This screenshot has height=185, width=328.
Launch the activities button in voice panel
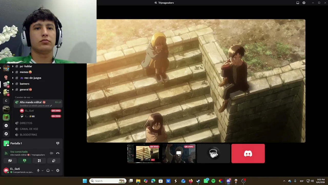click(x=39, y=161)
